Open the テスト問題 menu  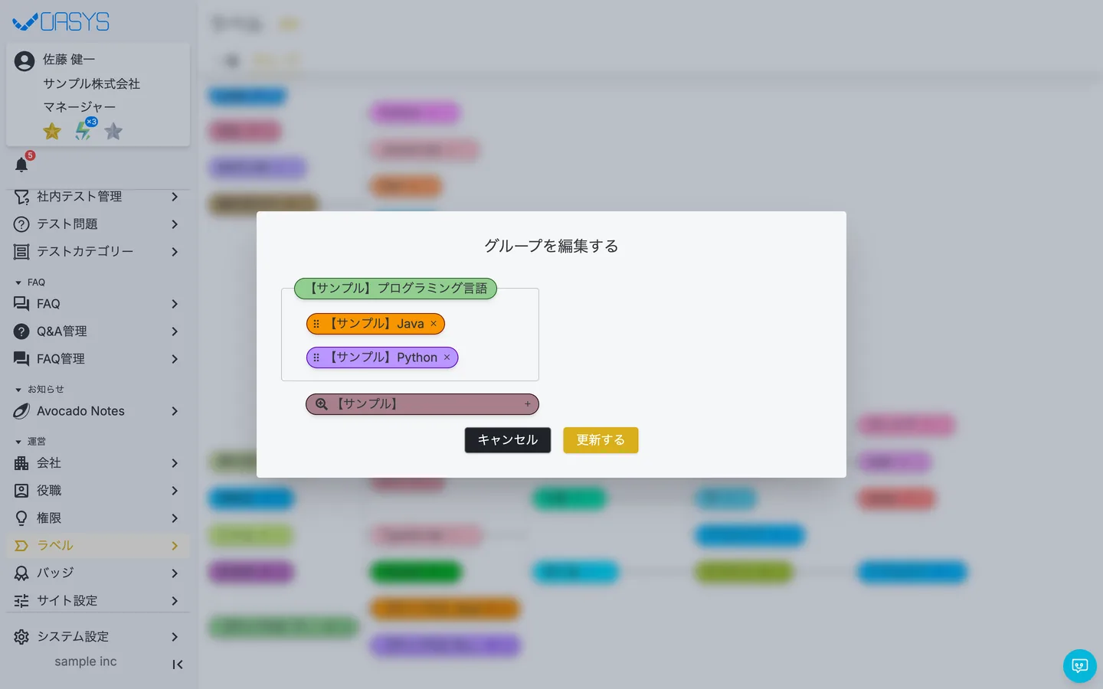pos(98,224)
